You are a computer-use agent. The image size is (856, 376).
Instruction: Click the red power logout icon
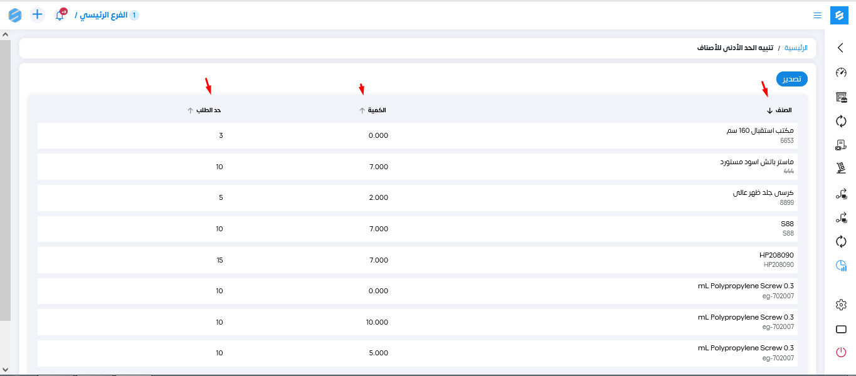click(x=841, y=352)
